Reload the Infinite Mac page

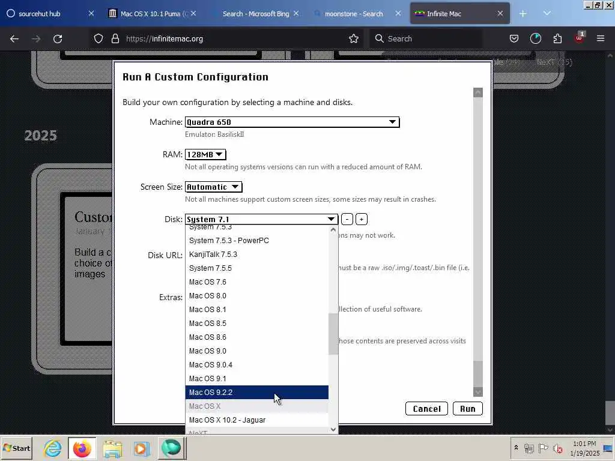pyautogui.click(x=58, y=39)
